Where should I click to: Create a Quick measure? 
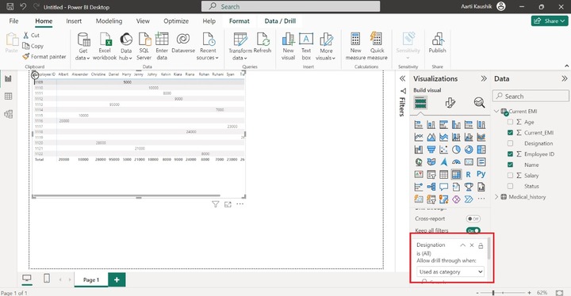[x=377, y=46]
